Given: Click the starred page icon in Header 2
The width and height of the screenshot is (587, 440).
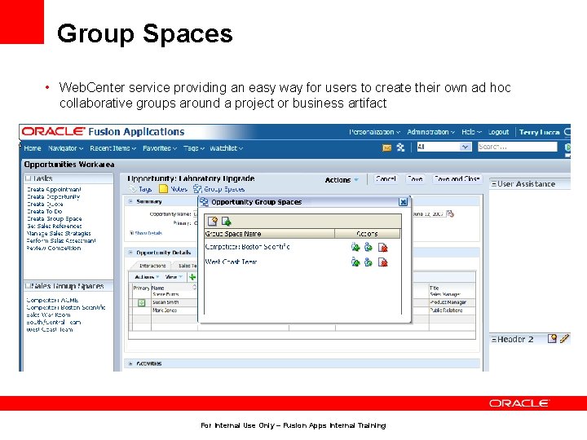Looking at the screenshot, I should click(x=552, y=339).
